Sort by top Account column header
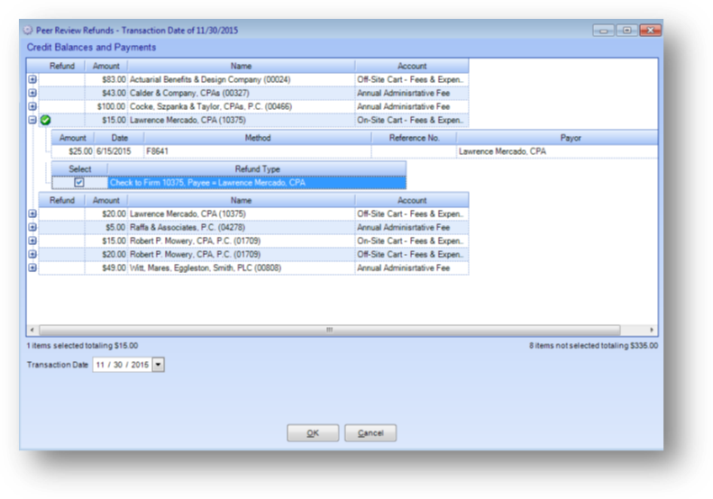The image size is (713, 499). click(x=412, y=66)
